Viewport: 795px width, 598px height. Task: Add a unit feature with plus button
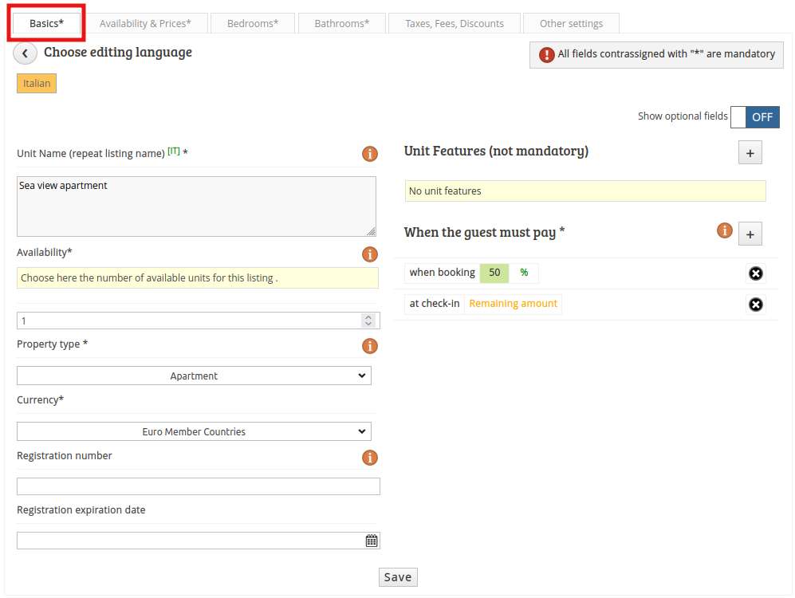tap(750, 153)
